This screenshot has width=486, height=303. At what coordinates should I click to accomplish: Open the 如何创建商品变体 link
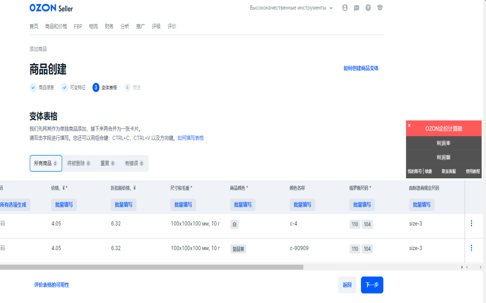360,68
